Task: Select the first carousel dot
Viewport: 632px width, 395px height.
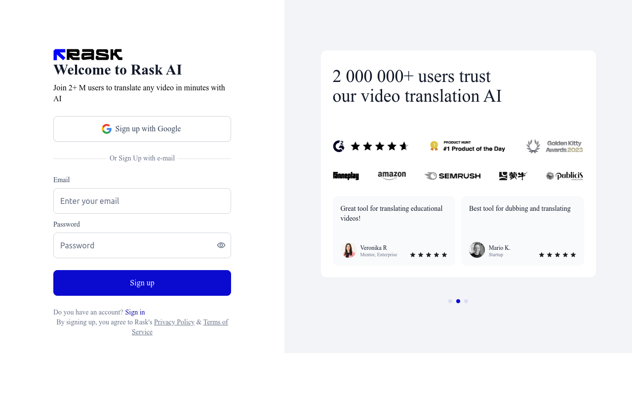Action: [450, 301]
